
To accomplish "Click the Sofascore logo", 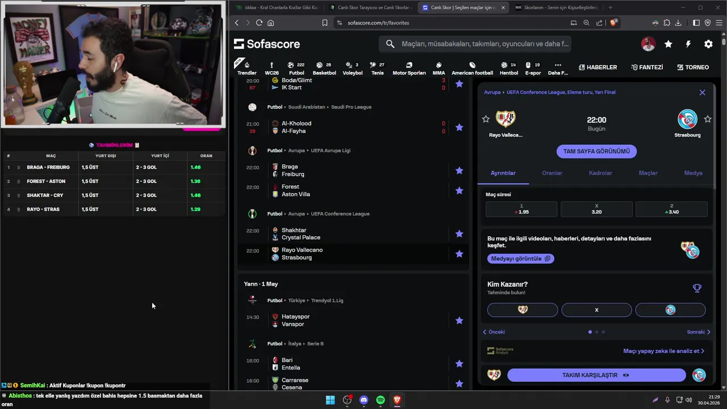I will [x=266, y=44].
